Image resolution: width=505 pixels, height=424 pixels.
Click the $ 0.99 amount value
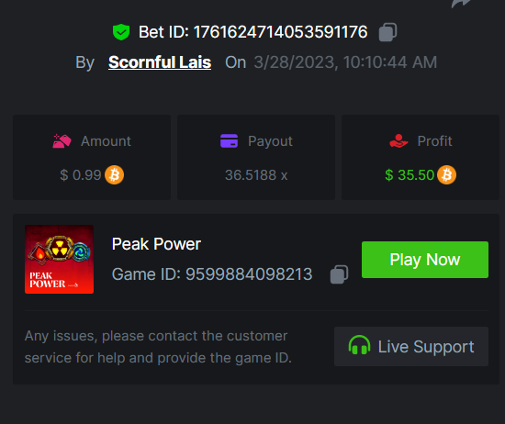[x=81, y=175]
